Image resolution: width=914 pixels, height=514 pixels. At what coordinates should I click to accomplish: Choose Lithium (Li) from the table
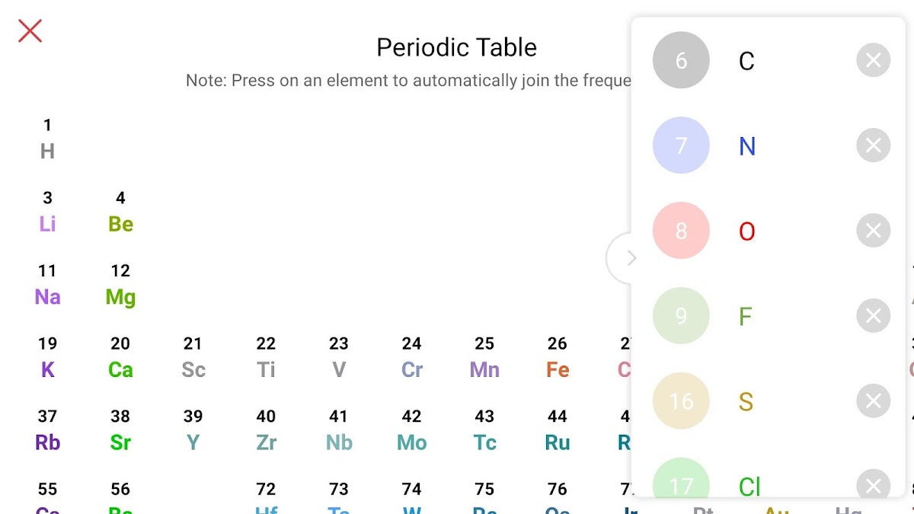click(47, 215)
